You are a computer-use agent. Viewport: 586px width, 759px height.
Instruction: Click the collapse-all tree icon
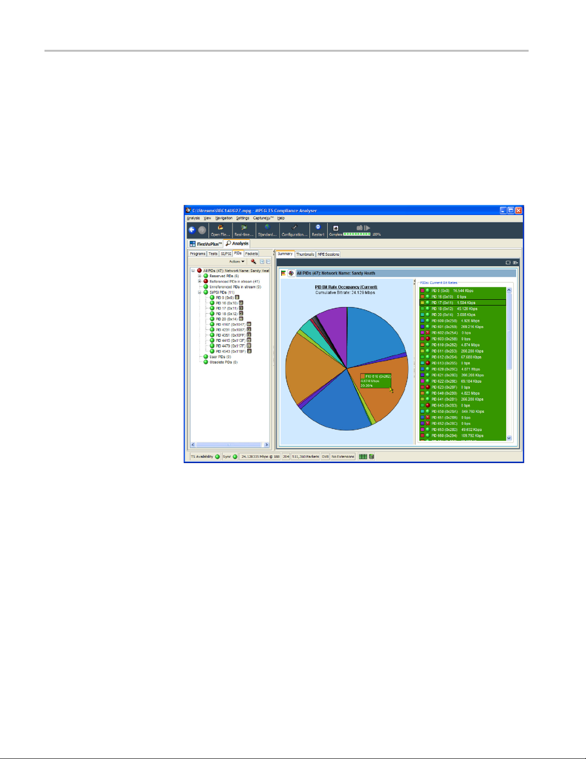[x=268, y=262]
